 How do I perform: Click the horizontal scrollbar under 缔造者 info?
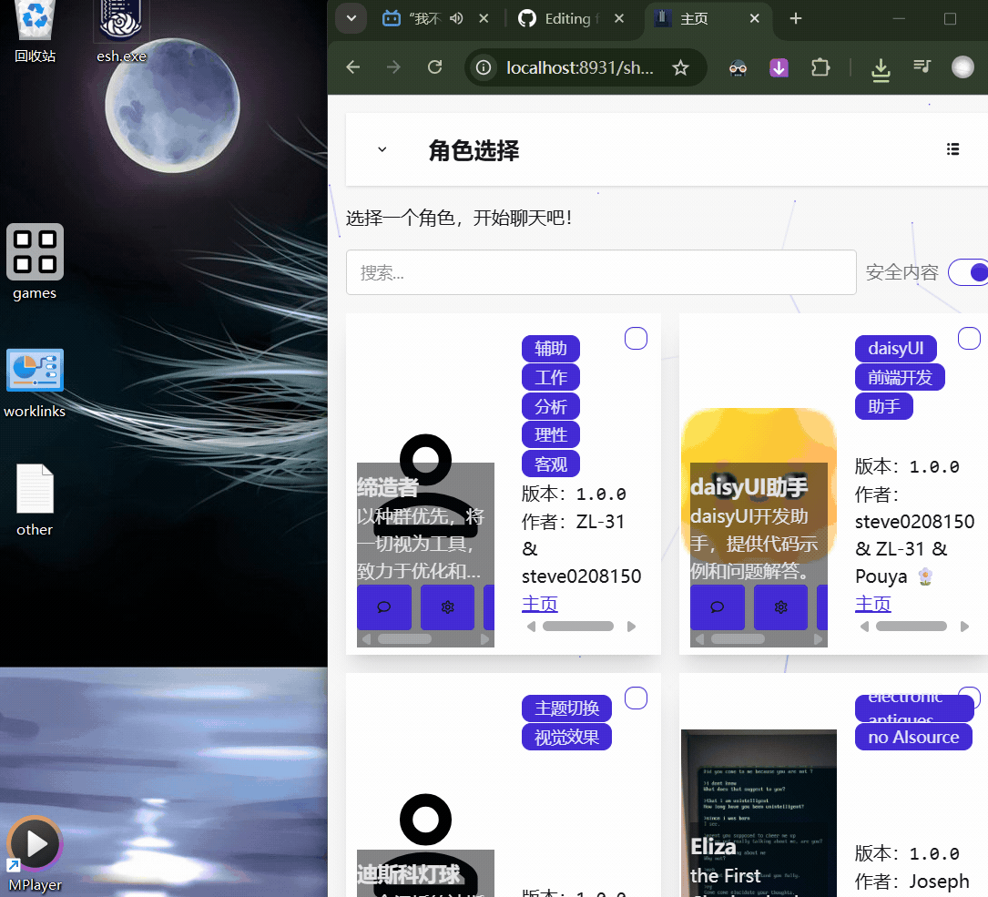(578, 627)
